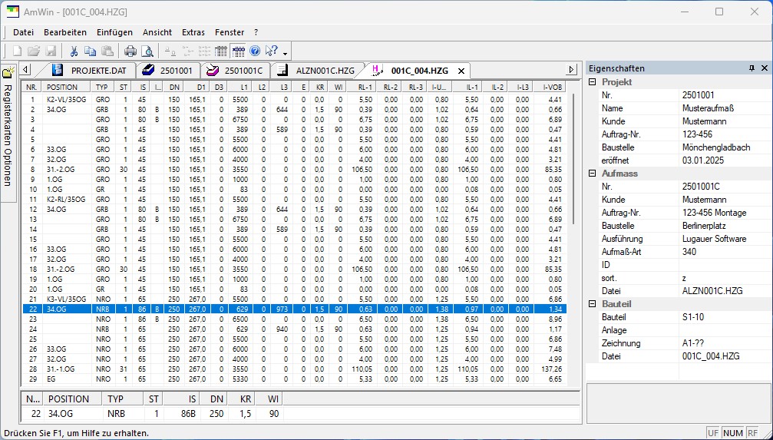Image resolution: width=773 pixels, height=440 pixels.
Task: Click the Open file folder icon
Action: pyautogui.click(x=34, y=51)
